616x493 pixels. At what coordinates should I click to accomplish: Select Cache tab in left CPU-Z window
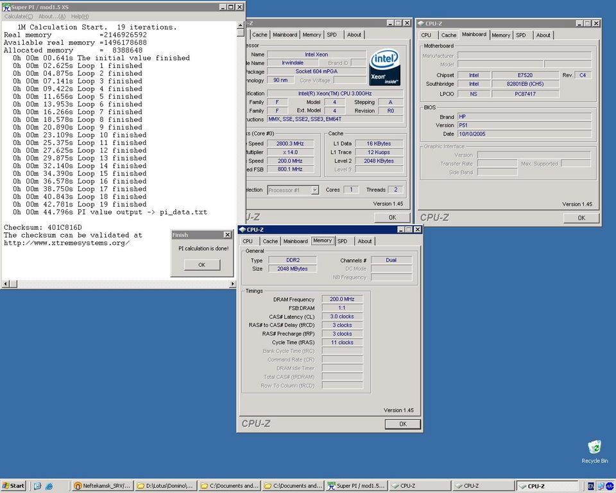(x=260, y=35)
